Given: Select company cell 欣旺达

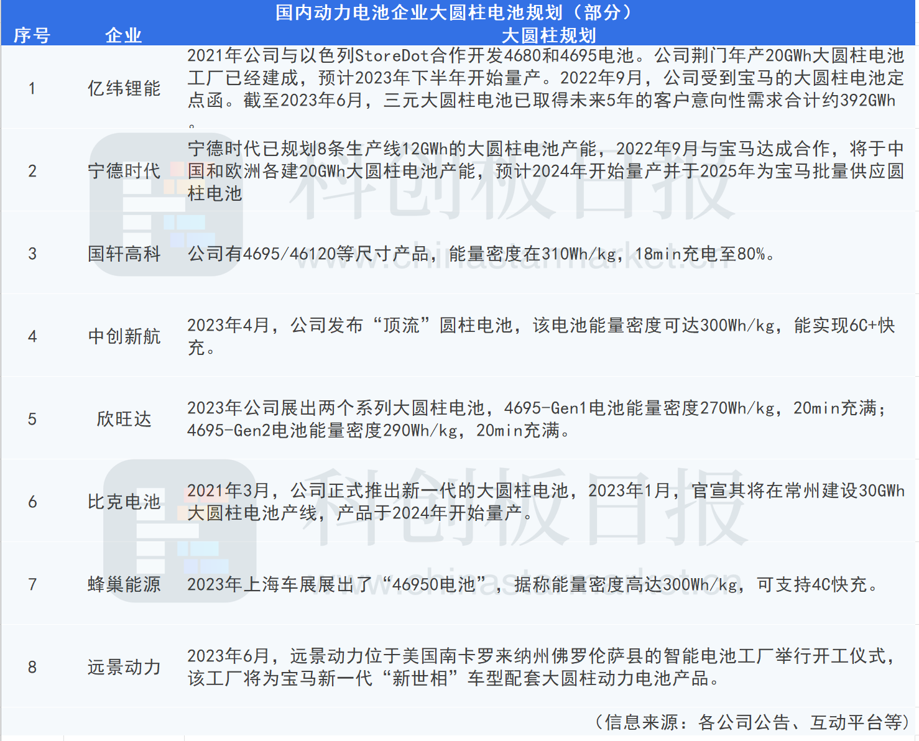Looking at the screenshot, I should tap(124, 419).
